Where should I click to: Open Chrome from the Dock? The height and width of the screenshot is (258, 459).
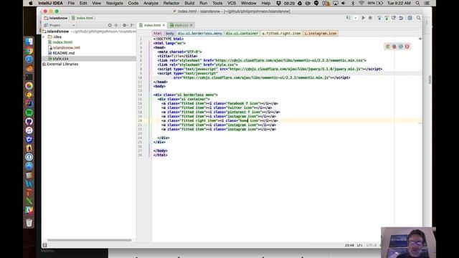(x=29, y=51)
